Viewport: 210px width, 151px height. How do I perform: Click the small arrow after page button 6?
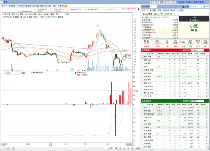17,148
